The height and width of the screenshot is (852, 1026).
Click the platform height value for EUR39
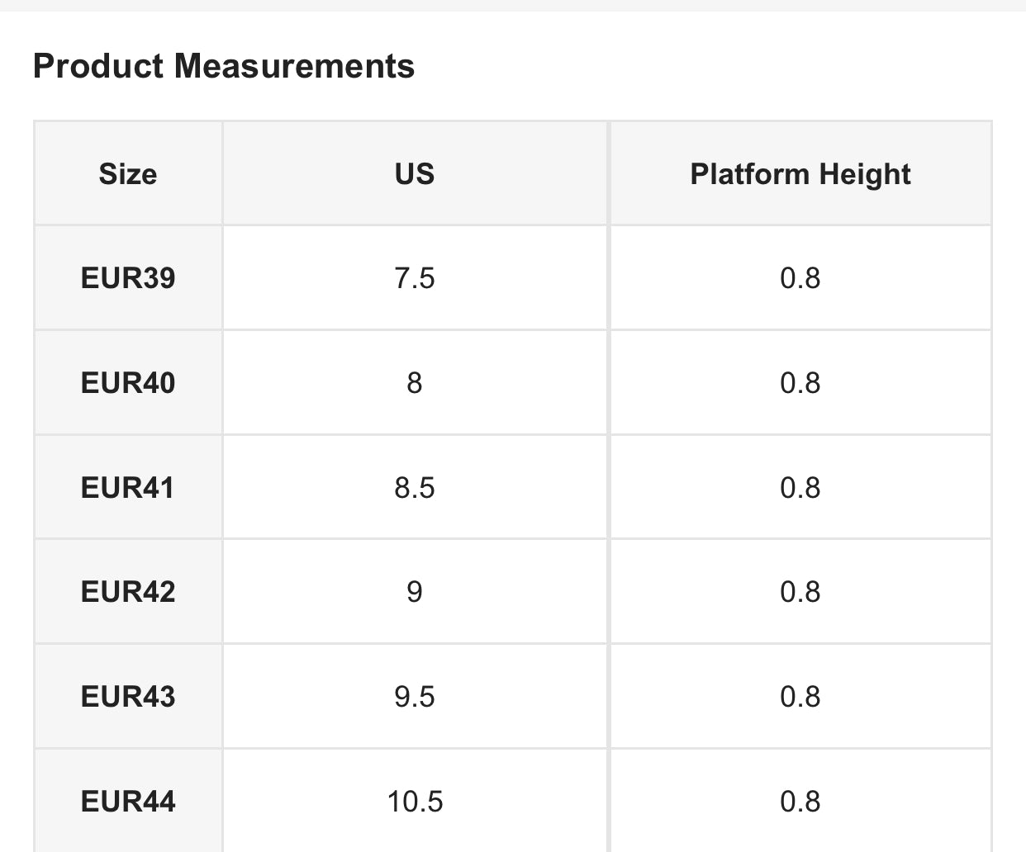click(x=800, y=278)
